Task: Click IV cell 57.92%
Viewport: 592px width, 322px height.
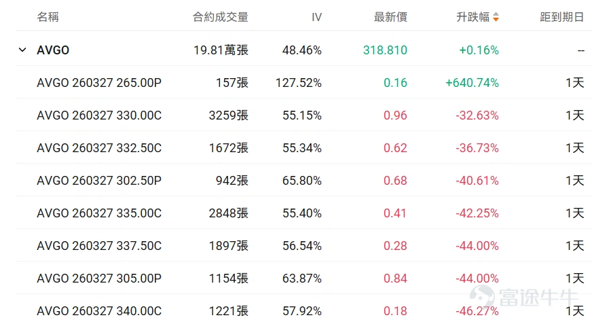Action: 302,311
